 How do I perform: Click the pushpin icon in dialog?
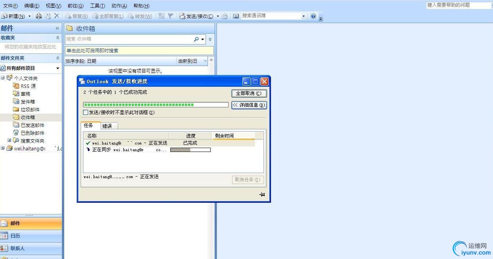(262, 195)
